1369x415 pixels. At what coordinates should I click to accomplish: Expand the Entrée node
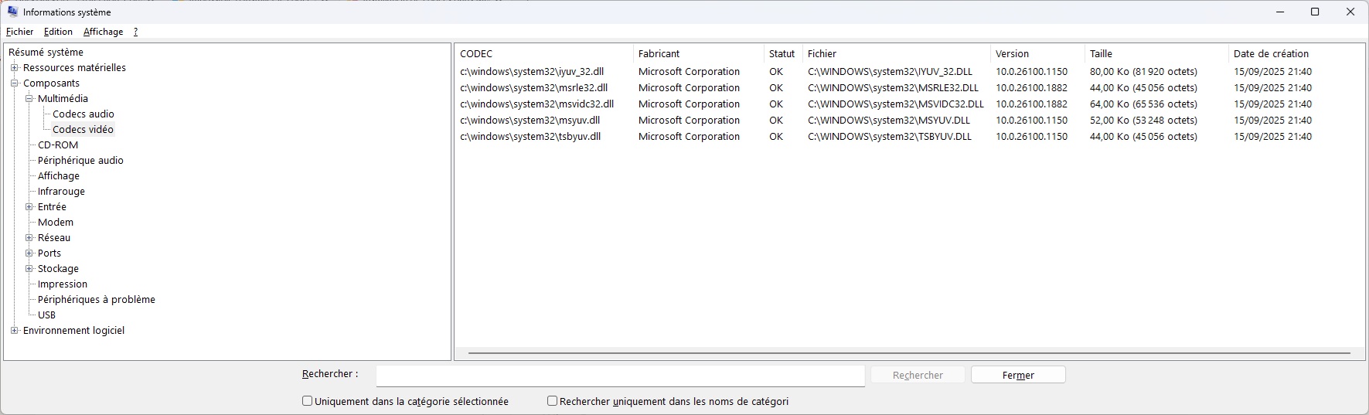coord(29,206)
